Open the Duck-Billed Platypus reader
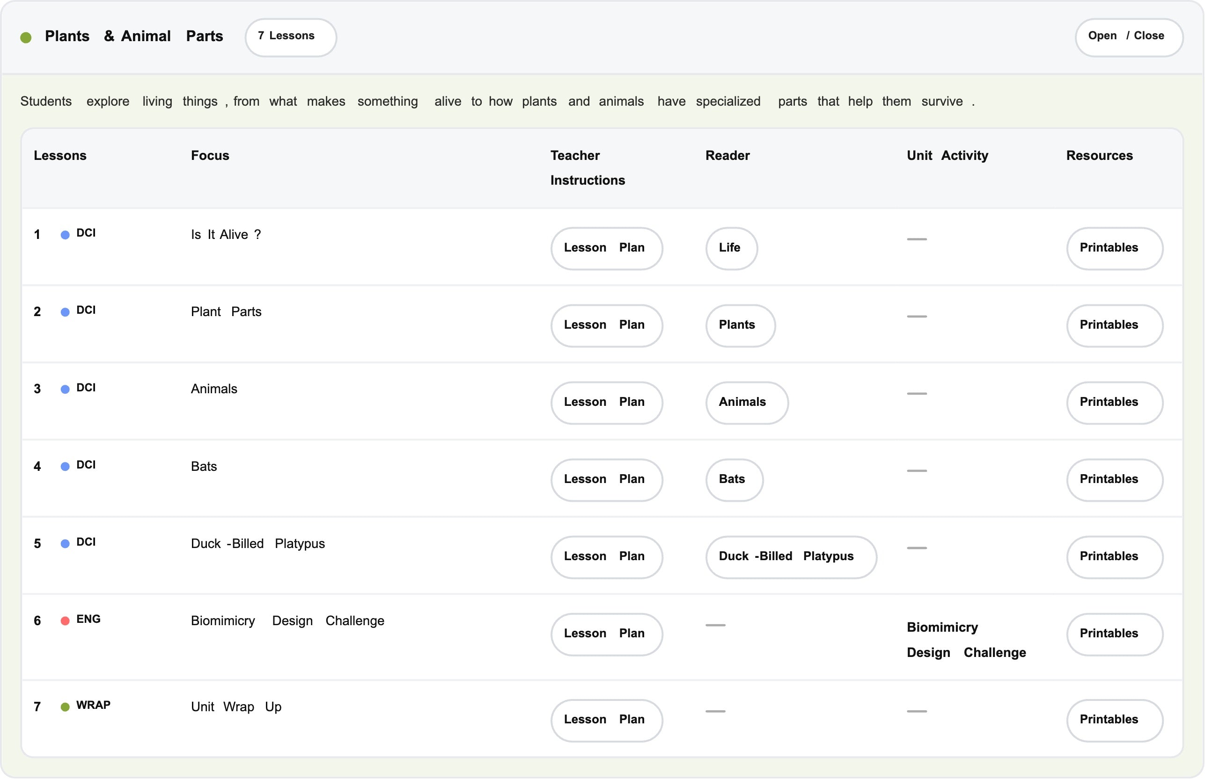Screen dimensions: 1205x779 point(791,557)
